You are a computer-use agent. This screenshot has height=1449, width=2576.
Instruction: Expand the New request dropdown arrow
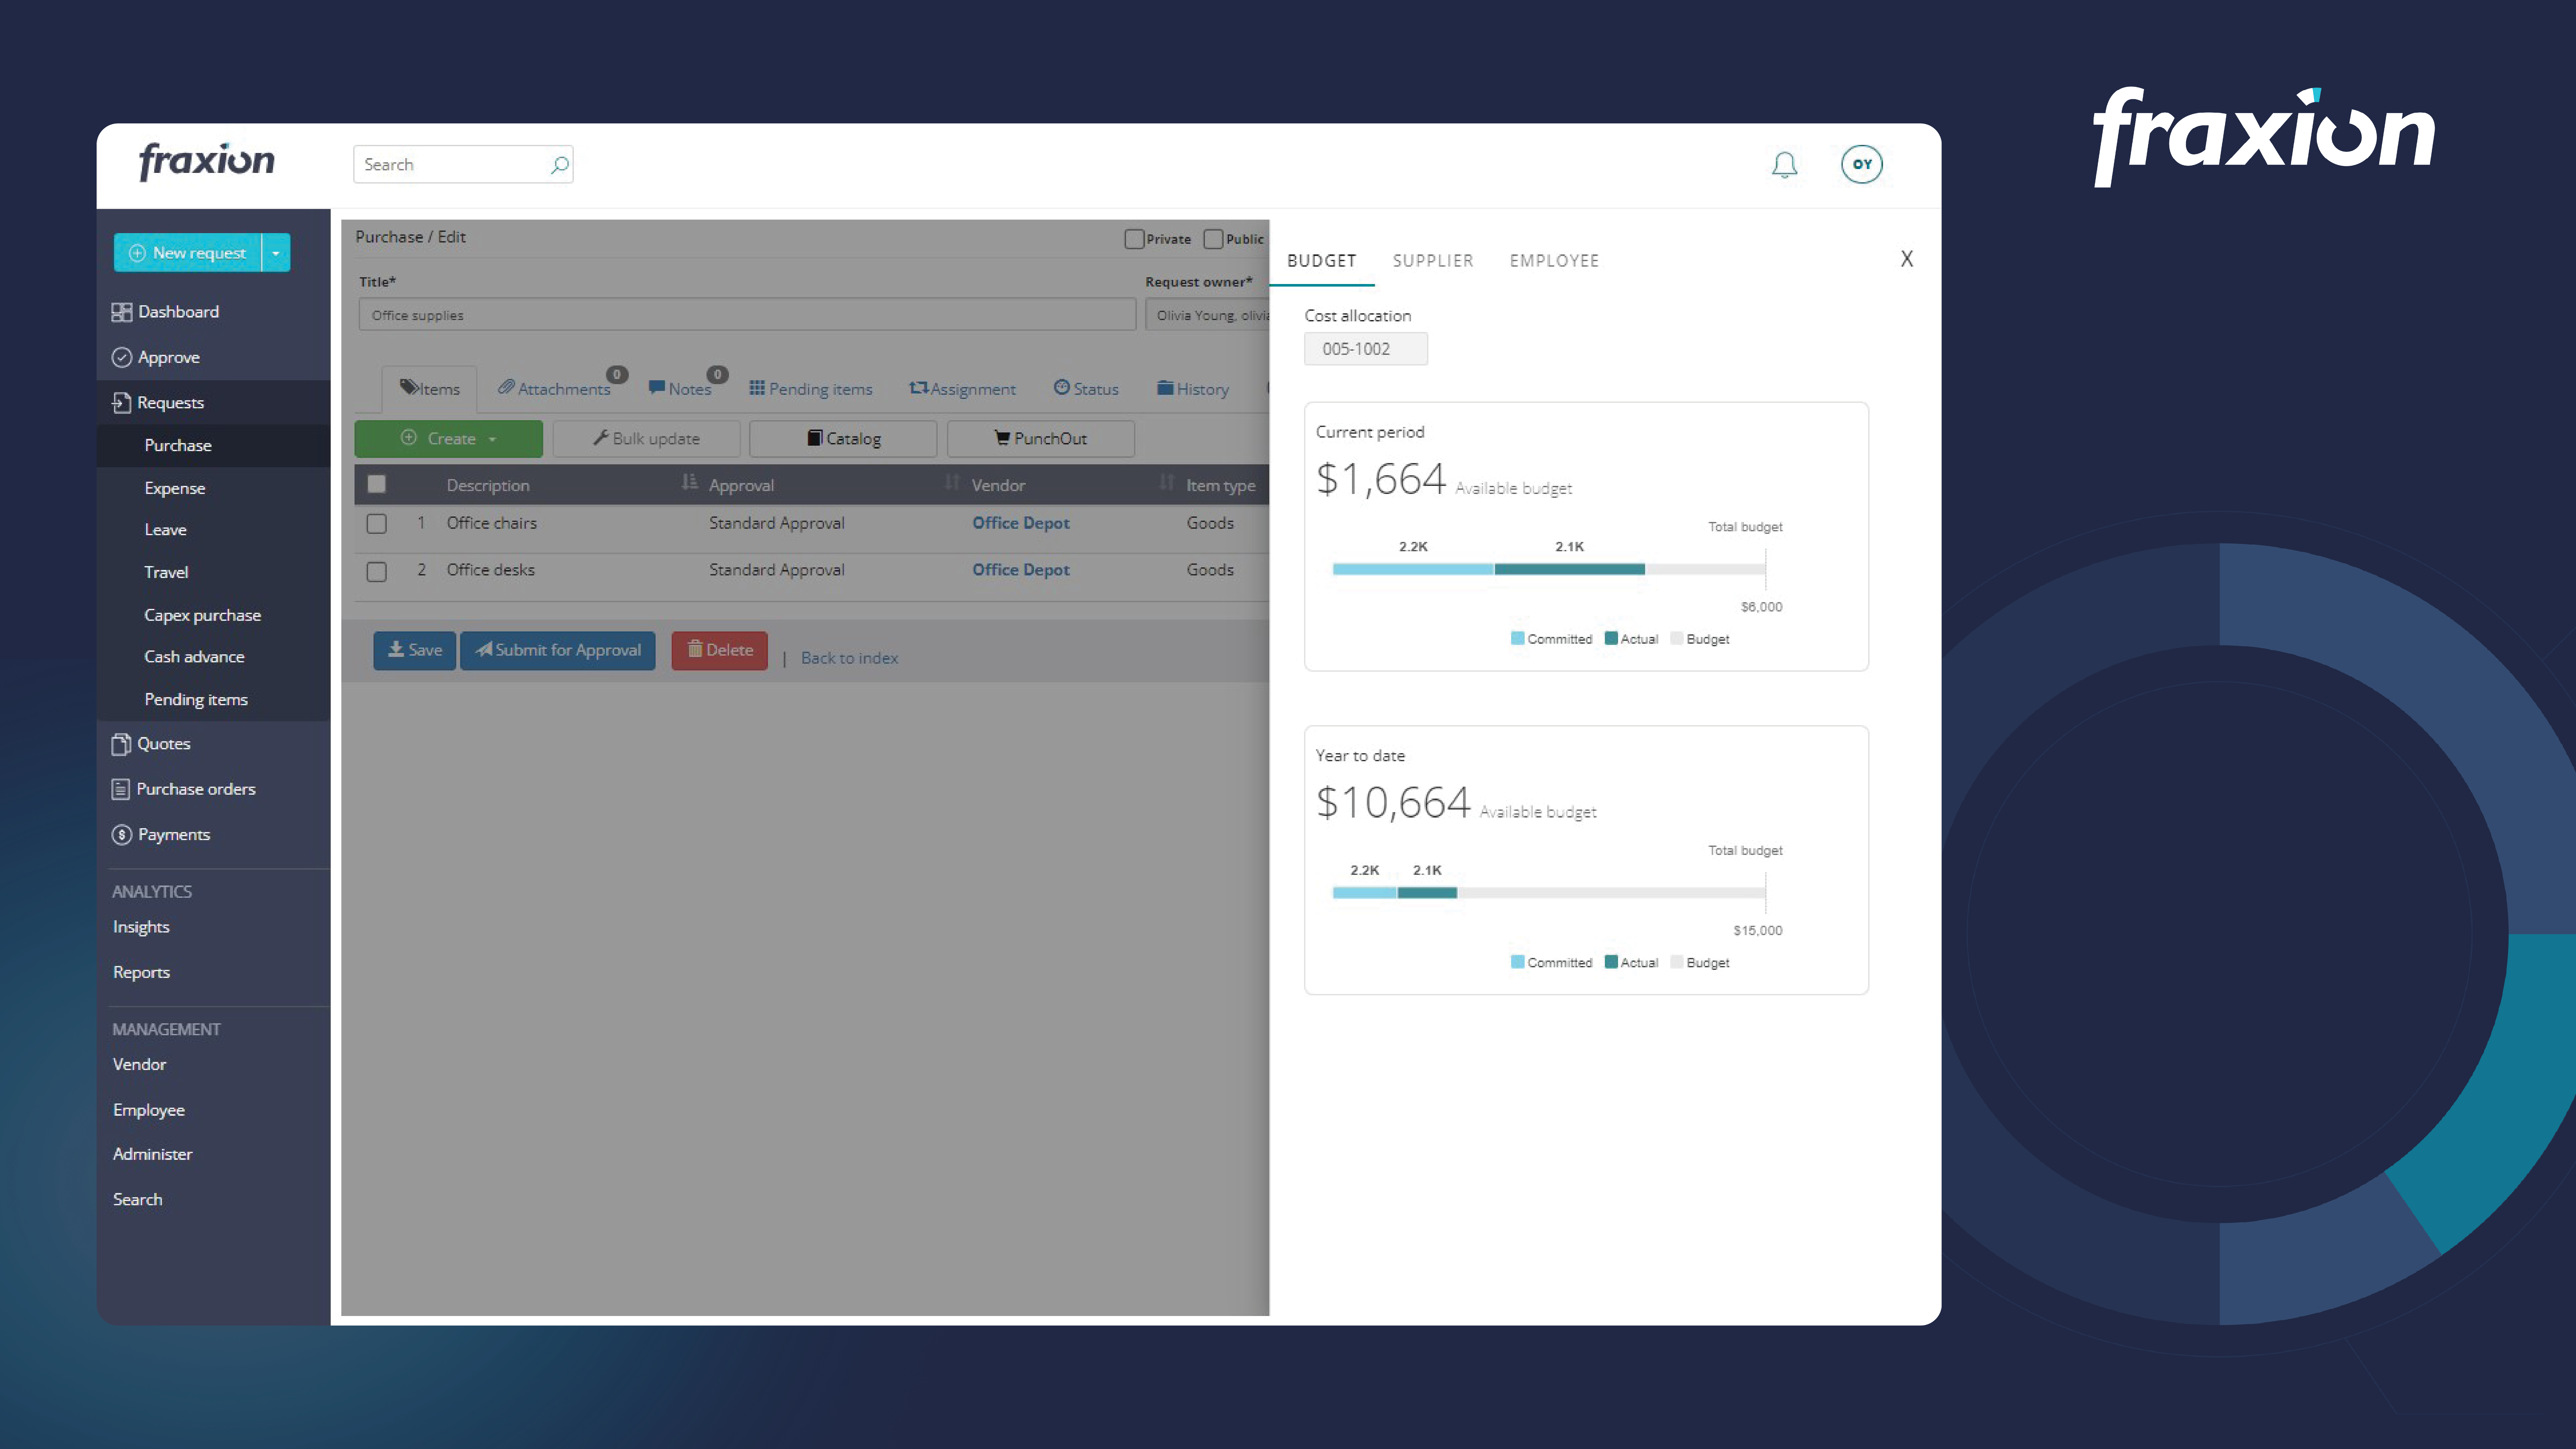coord(276,253)
